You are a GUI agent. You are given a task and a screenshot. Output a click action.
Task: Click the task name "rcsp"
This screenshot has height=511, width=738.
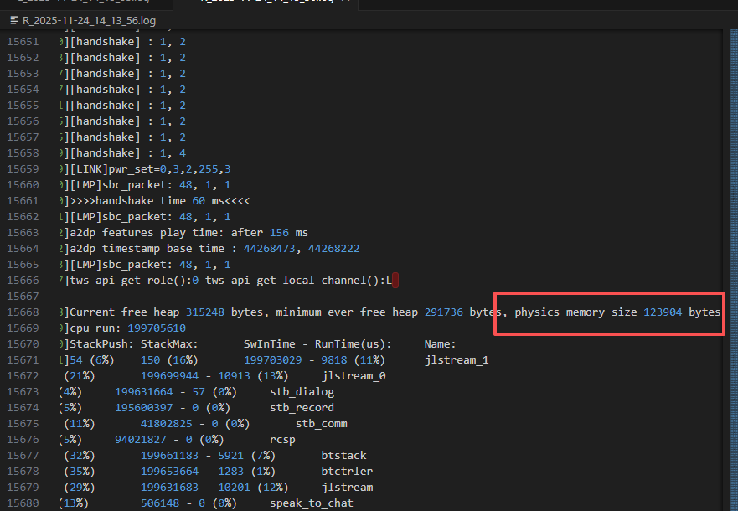(282, 440)
